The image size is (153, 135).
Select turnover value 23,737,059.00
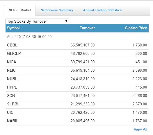(x=83, y=87)
